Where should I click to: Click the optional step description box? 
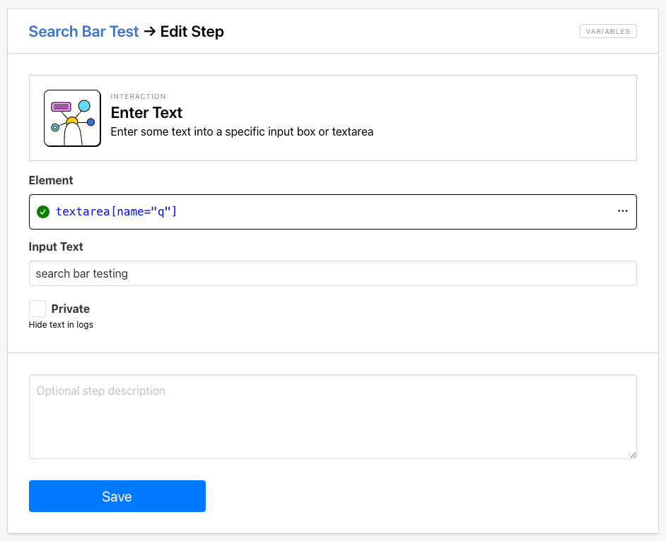333,416
